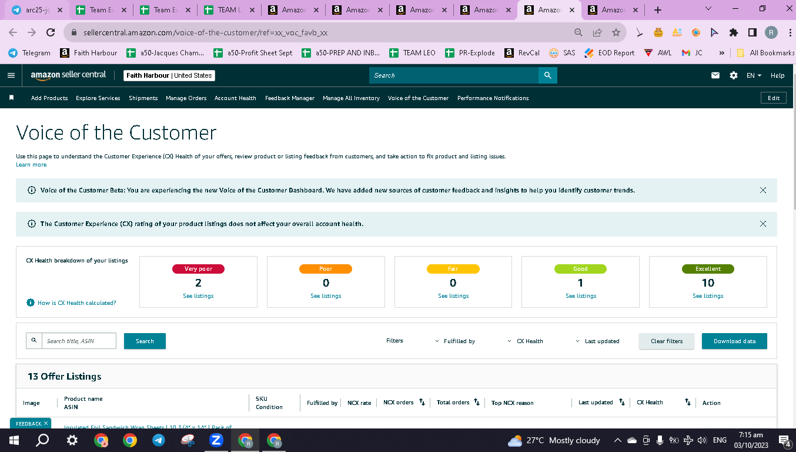796x452 pixels.
Task: Dismiss the CX rating account health banner
Action: [763, 224]
